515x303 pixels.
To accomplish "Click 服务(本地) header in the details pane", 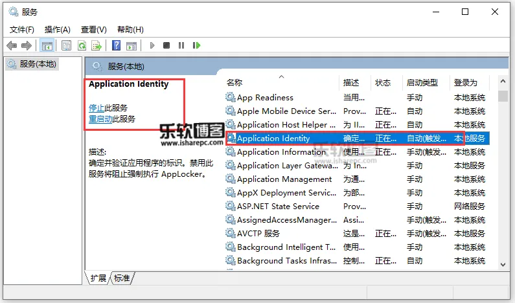I will coord(126,67).
